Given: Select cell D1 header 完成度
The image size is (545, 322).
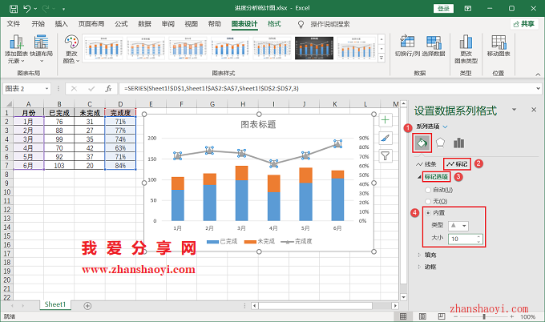Looking at the screenshot, I should pyautogui.click(x=120, y=113).
